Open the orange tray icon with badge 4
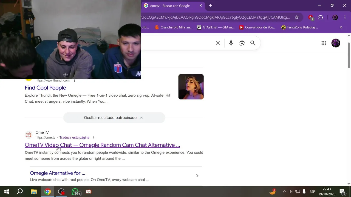The height and width of the screenshot is (197, 351). (272, 192)
